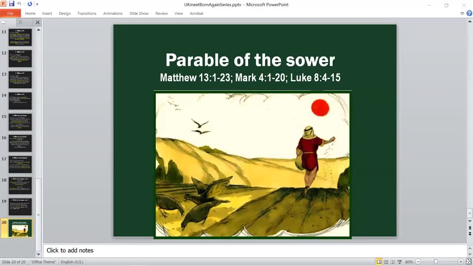
Task: Open the Animations ribbon tab
Action: tap(113, 13)
